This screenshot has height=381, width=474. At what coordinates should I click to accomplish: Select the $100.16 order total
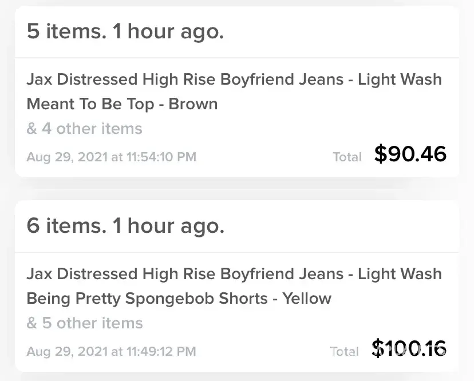(409, 348)
